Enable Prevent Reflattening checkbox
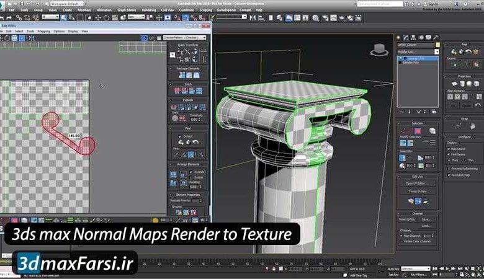This screenshot has height=279, width=484. click(x=449, y=169)
